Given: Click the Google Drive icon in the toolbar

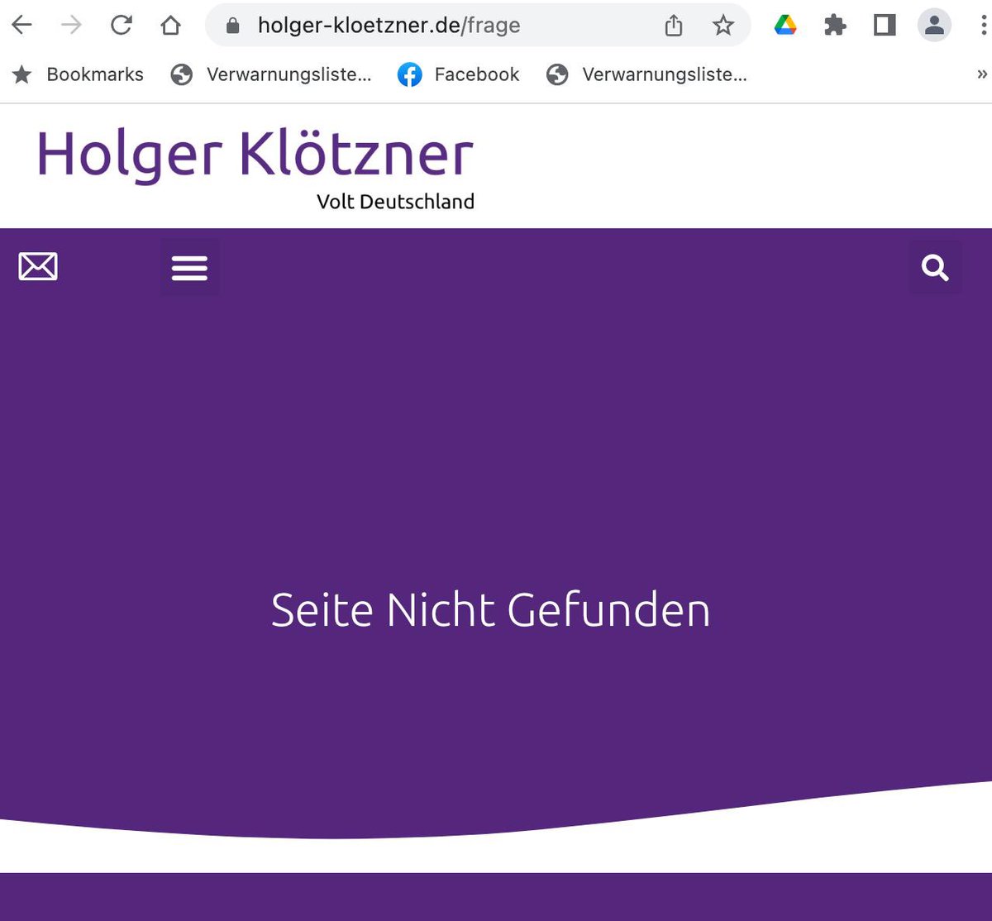Looking at the screenshot, I should coord(785,25).
